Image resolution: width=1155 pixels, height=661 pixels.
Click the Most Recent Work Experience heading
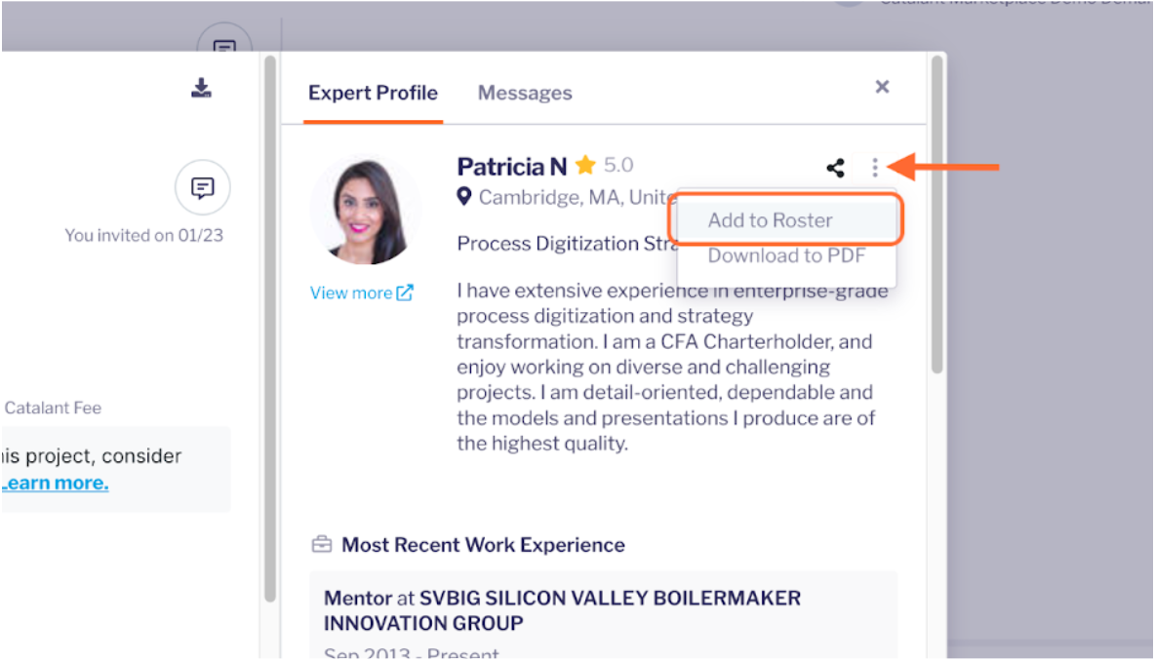point(483,545)
